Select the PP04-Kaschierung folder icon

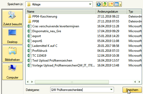(29, 16)
